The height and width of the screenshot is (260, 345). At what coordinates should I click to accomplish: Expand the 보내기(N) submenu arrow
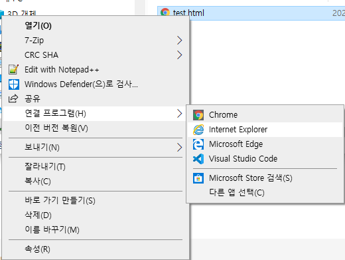click(179, 148)
